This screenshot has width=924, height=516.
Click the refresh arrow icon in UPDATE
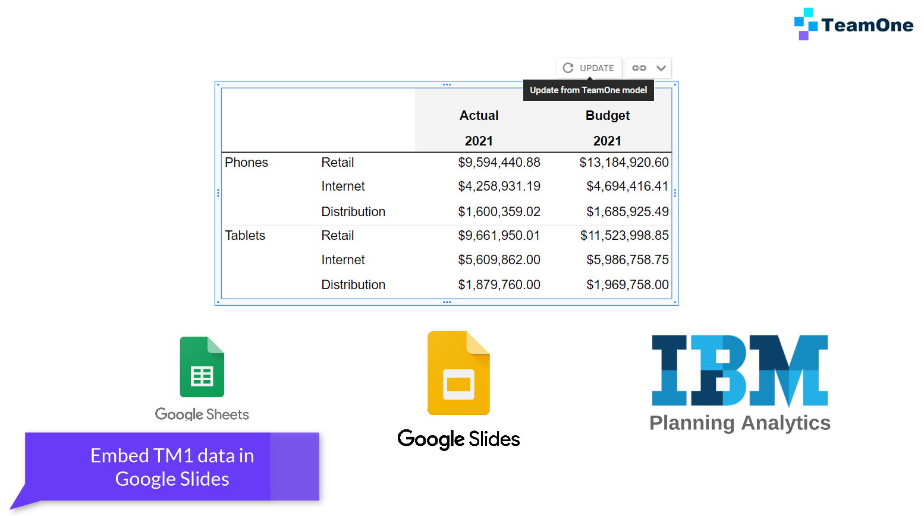[x=568, y=68]
